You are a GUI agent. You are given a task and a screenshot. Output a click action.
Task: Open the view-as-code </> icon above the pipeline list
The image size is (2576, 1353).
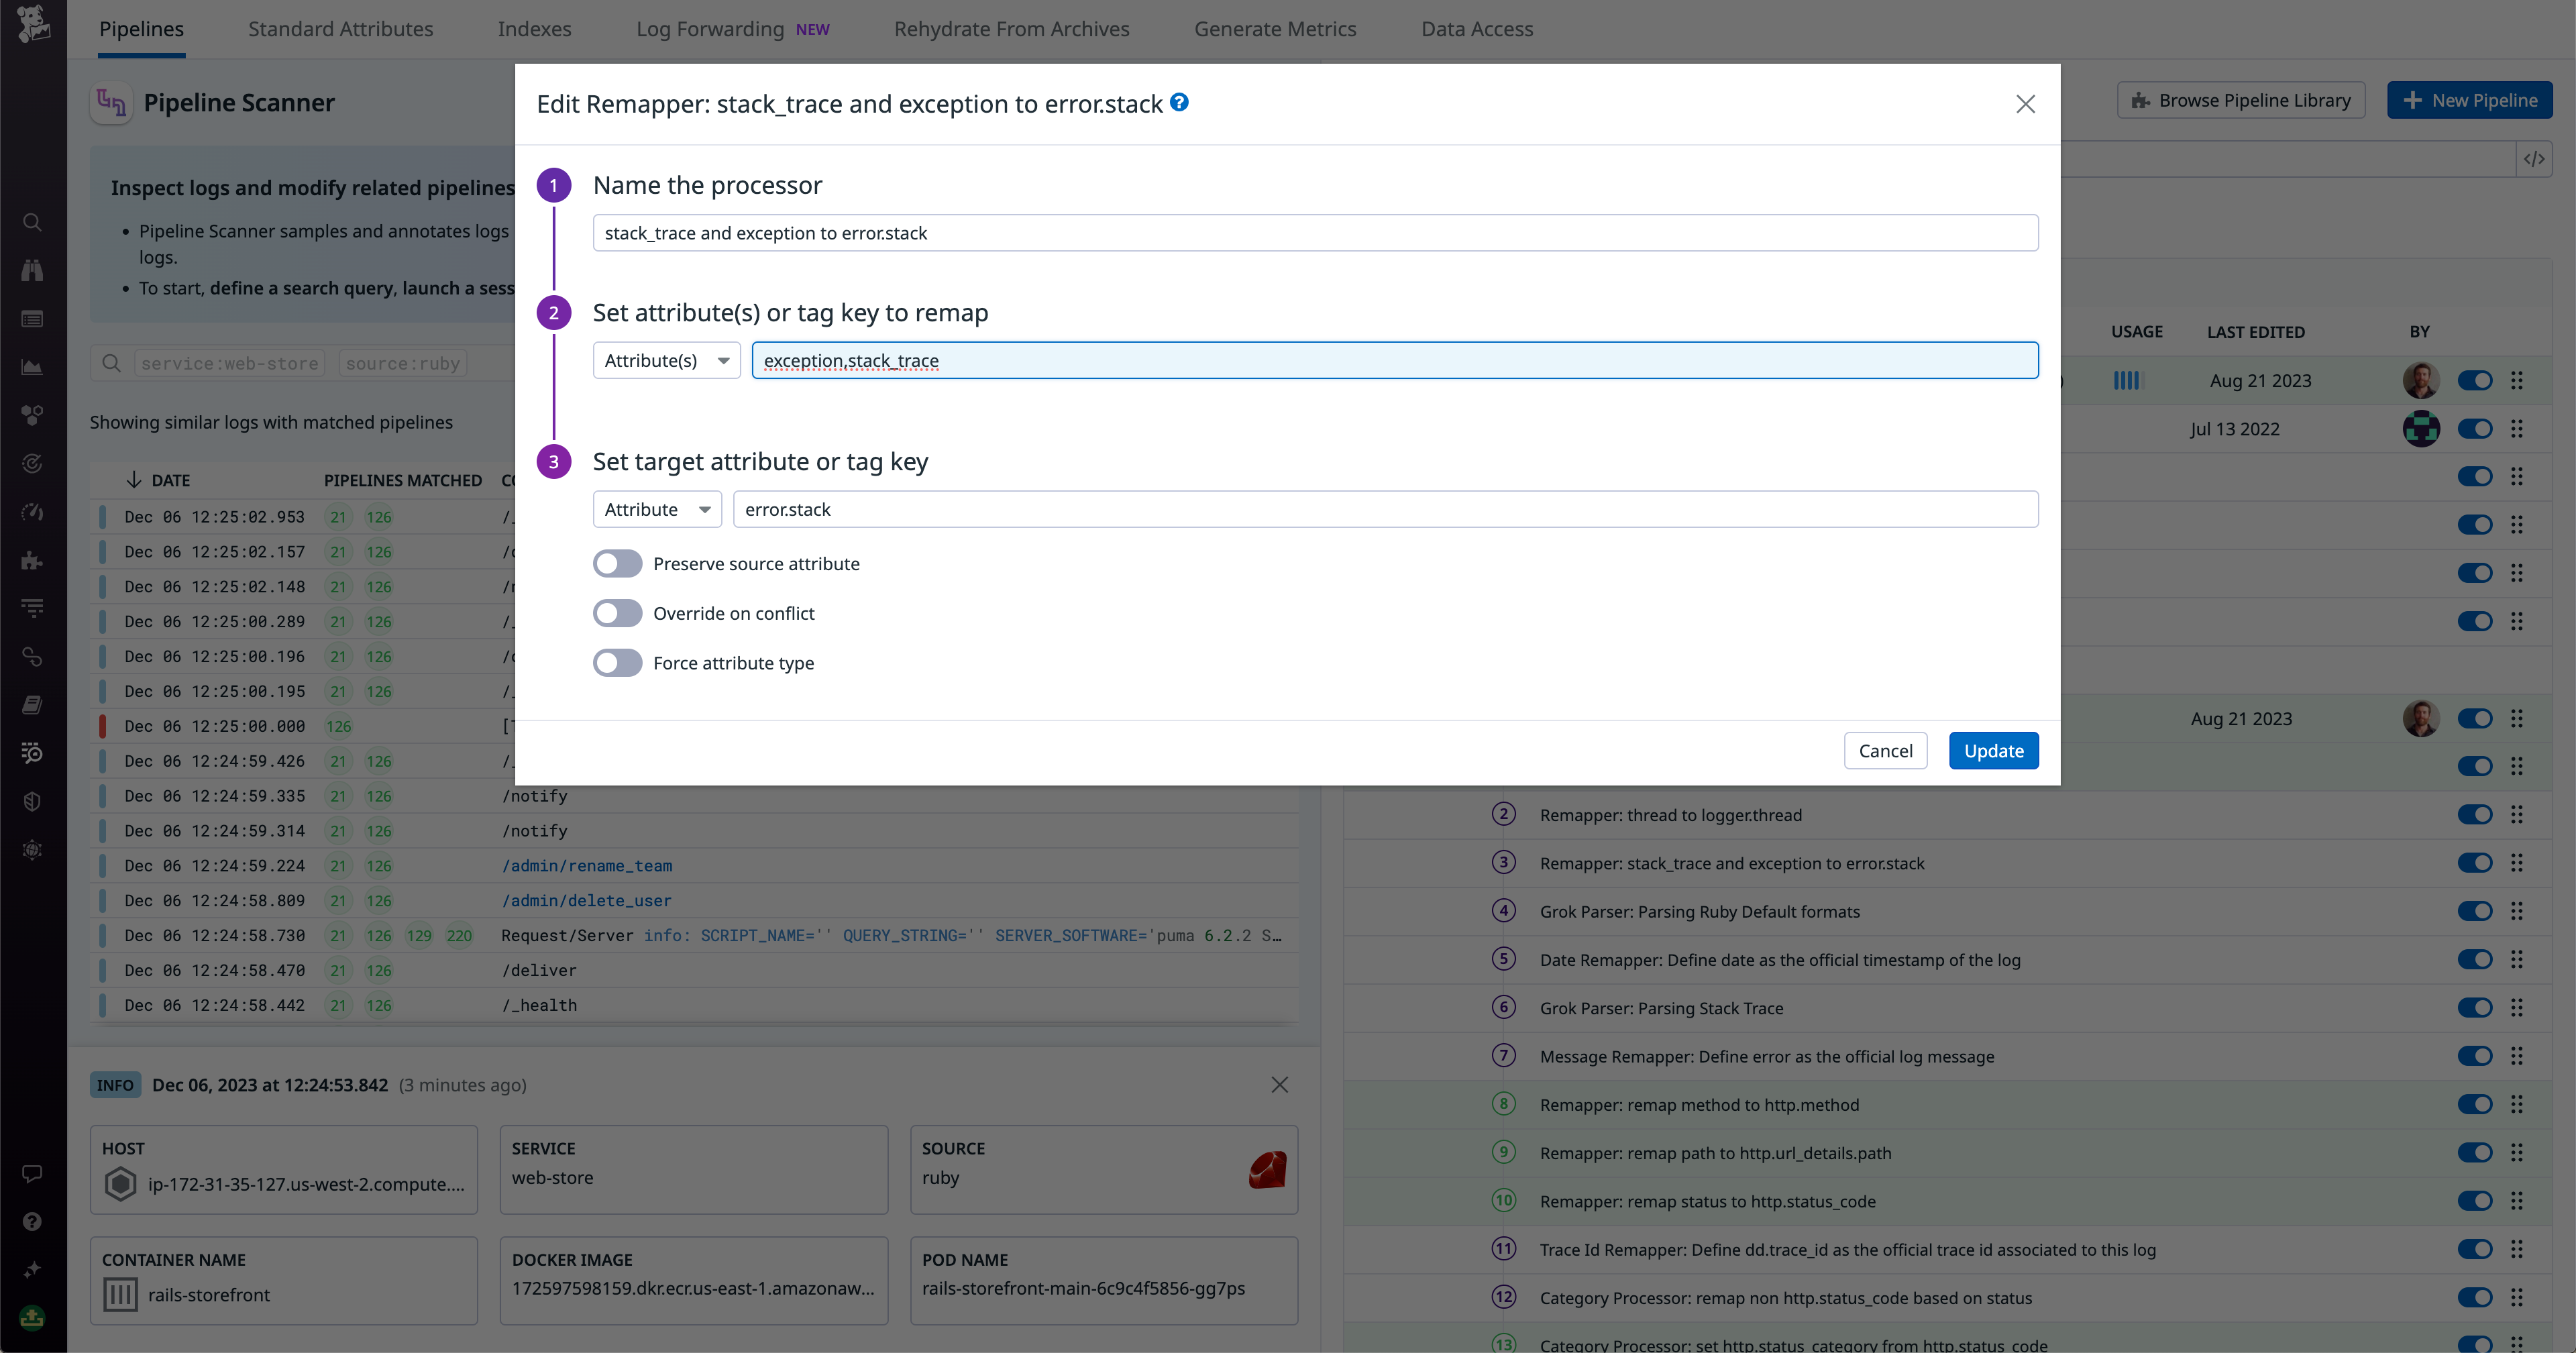point(2536,158)
